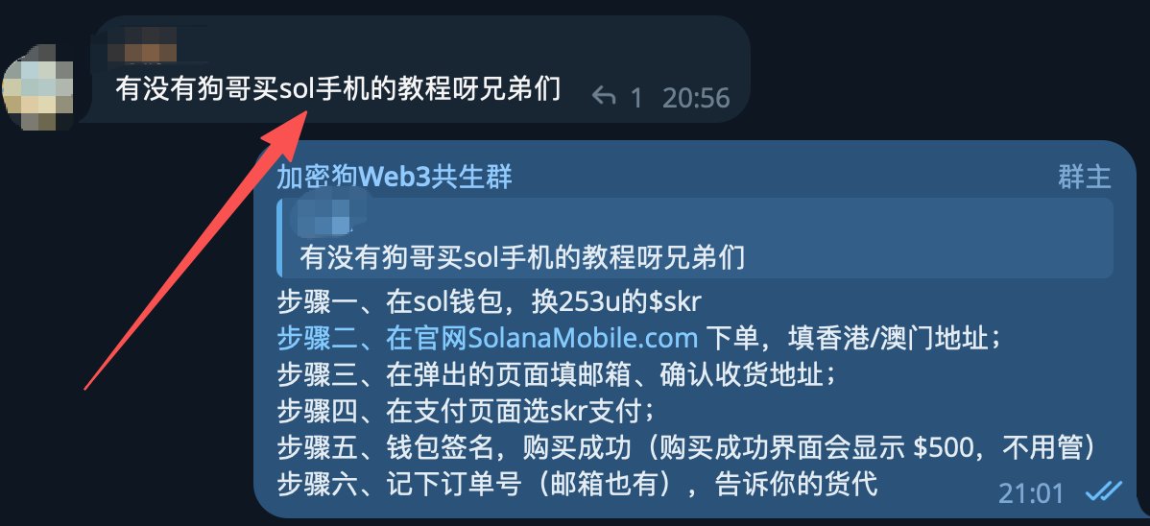Click the double-check read receipt icon
This screenshot has width=1150, height=526.
click(x=1105, y=491)
